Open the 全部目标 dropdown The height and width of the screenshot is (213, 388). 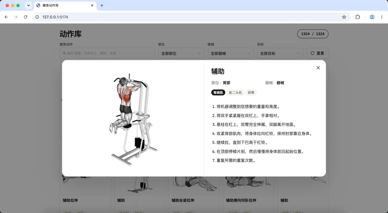pyautogui.click(x=280, y=53)
